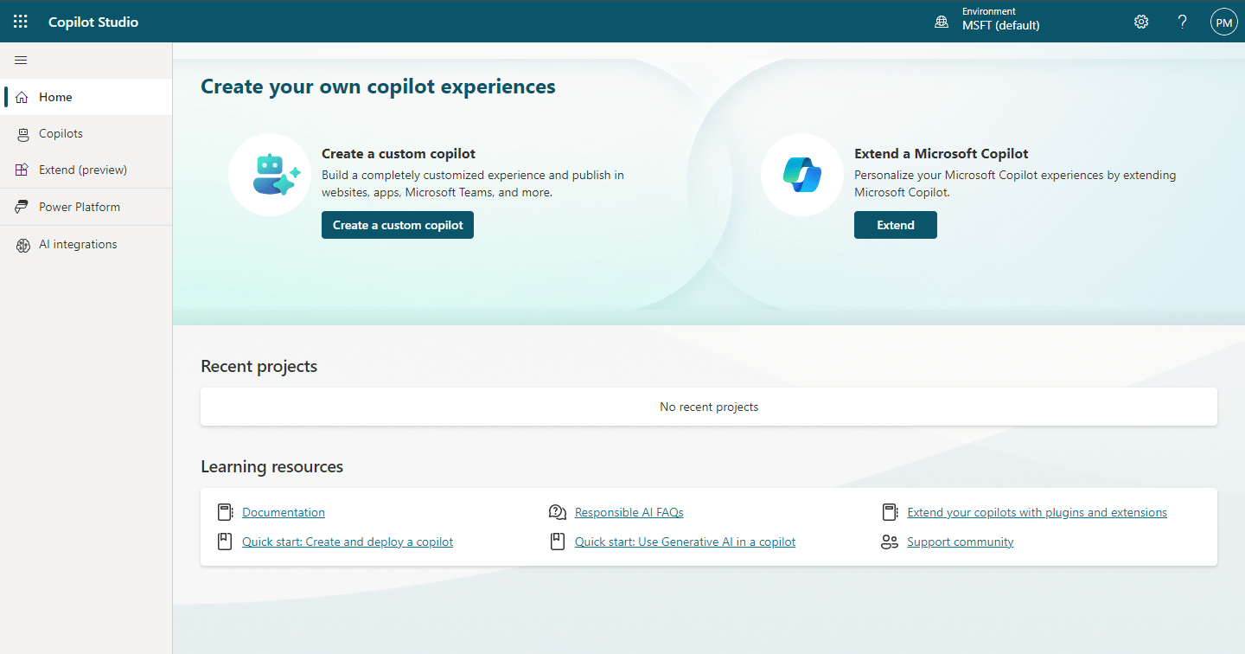Click the Copilots robot icon in sidebar
This screenshot has height=654, width=1245.
(22, 134)
